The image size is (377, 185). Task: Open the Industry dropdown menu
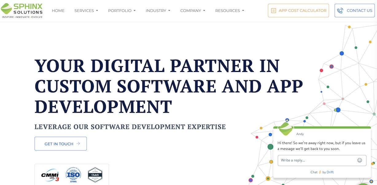[158, 10]
